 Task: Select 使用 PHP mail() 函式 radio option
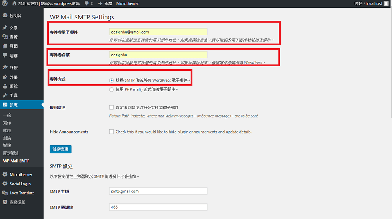click(x=111, y=89)
